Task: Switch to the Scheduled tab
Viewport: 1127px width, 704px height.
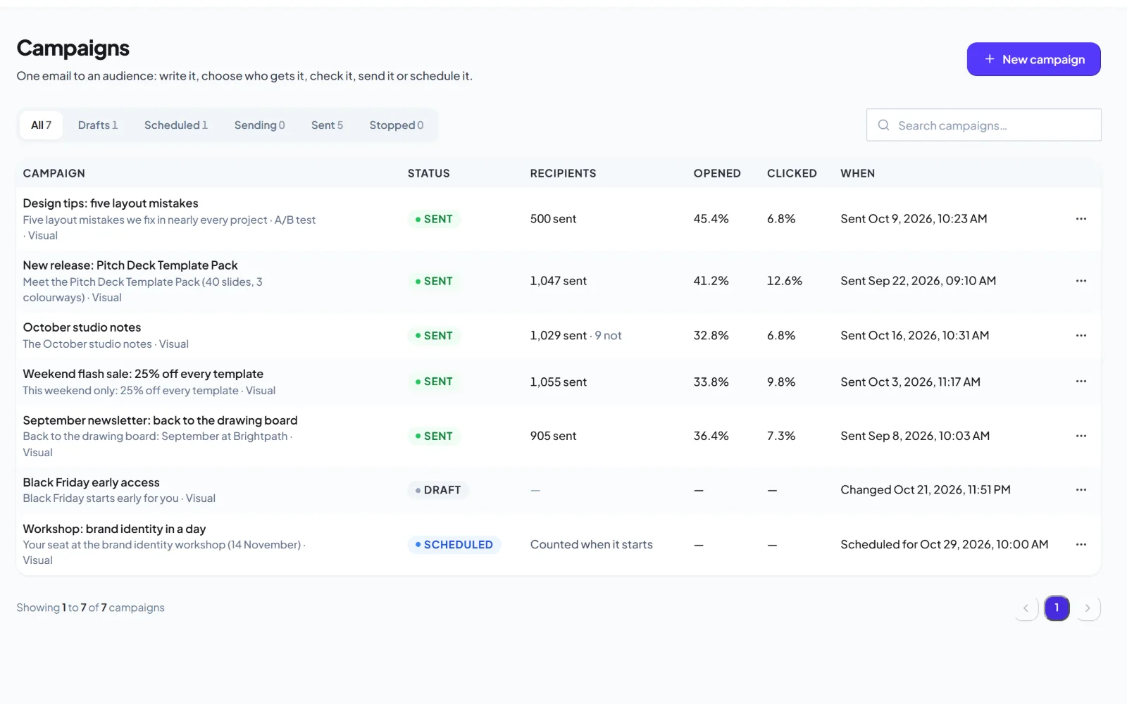Action: 176,125
